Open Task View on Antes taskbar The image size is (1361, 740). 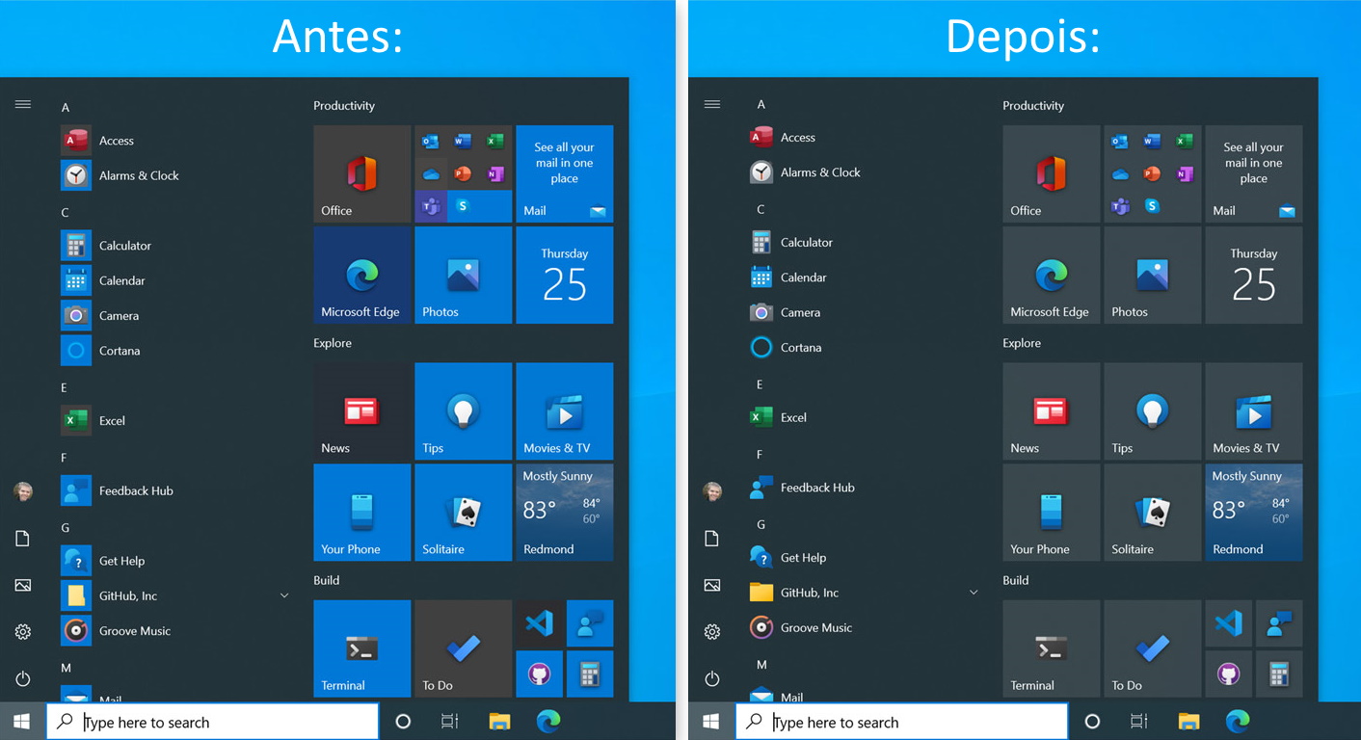coord(449,721)
